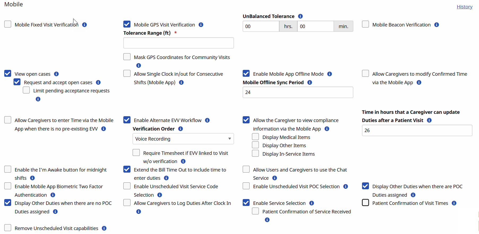
Task: Check Display Medical Items option
Action: click(255, 137)
